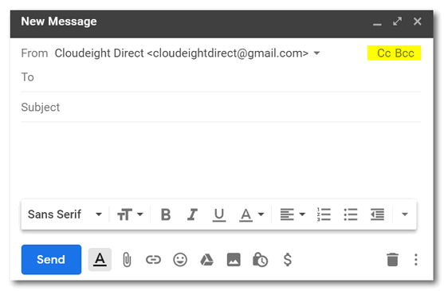Toggle the formatting options button

pyautogui.click(x=100, y=260)
